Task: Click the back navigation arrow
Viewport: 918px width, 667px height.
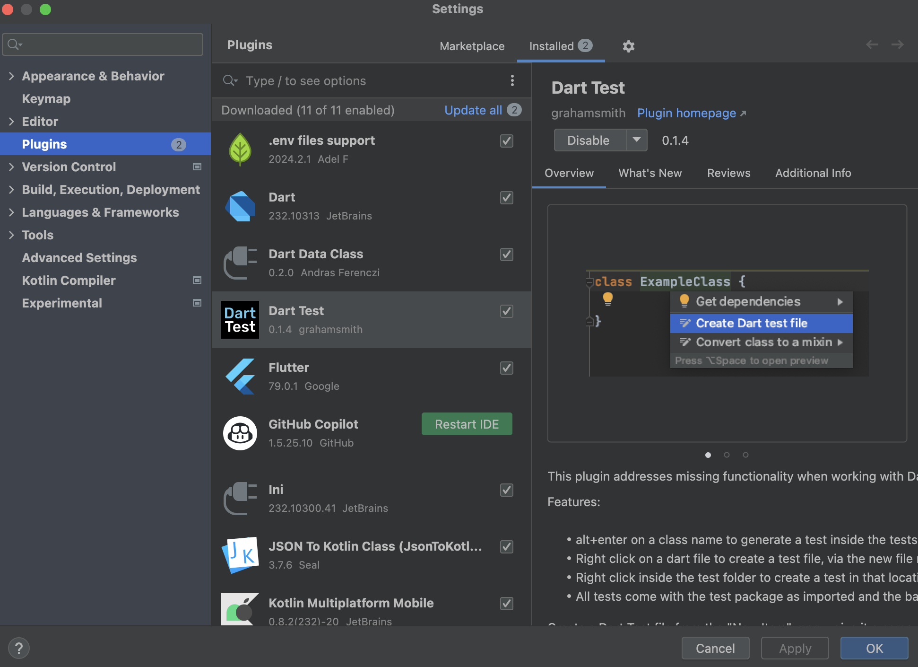Action: [x=872, y=45]
